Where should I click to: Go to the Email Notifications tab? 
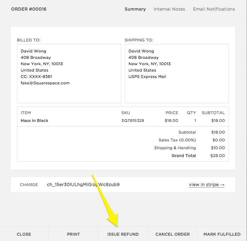[x=214, y=9]
